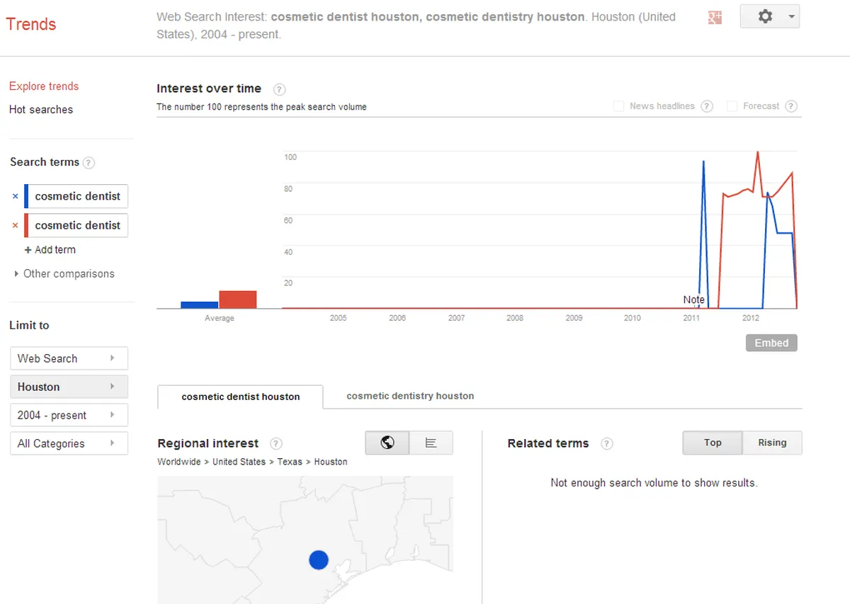Go to Explore trends
Screen dimensions: 850x604
click(44, 86)
